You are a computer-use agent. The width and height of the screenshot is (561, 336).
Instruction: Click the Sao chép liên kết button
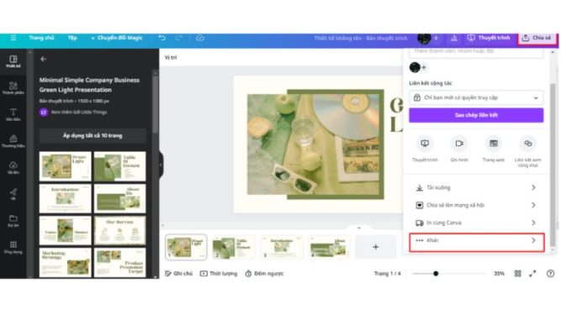click(x=476, y=115)
